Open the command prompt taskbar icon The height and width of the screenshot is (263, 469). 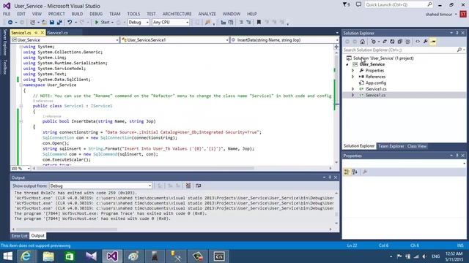tap(219, 256)
